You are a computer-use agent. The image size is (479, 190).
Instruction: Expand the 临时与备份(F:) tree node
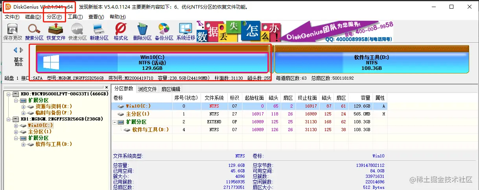click(x=23, y=113)
